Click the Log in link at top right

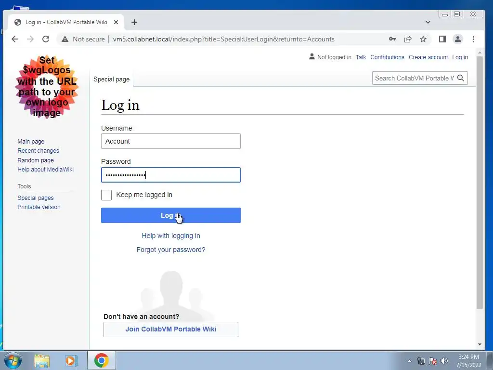pyautogui.click(x=460, y=57)
